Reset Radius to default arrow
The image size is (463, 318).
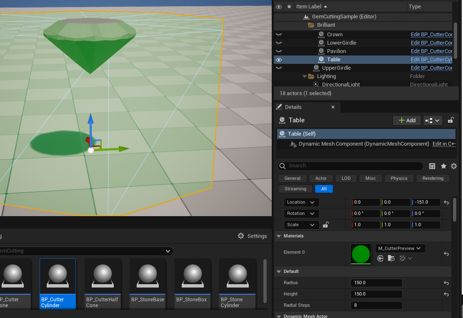pyautogui.click(x=446, y=283)
